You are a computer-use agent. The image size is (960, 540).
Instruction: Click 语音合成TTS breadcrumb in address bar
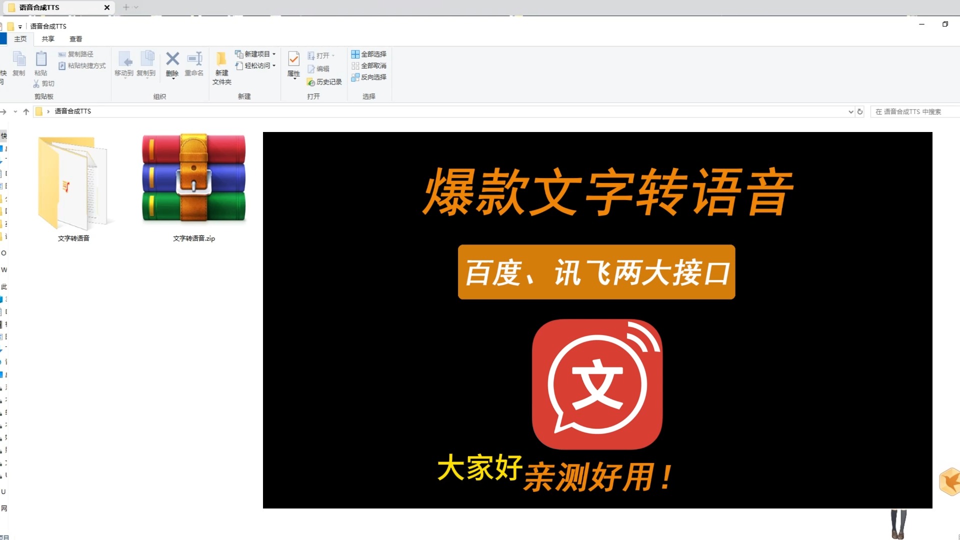click(73, 111)
